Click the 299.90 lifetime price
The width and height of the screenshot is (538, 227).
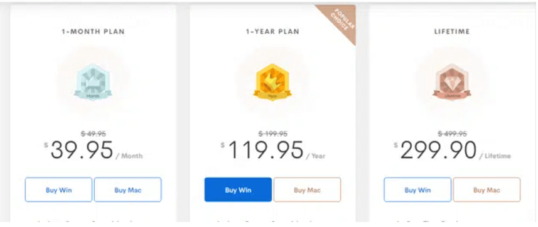click(x=438, y=150)
